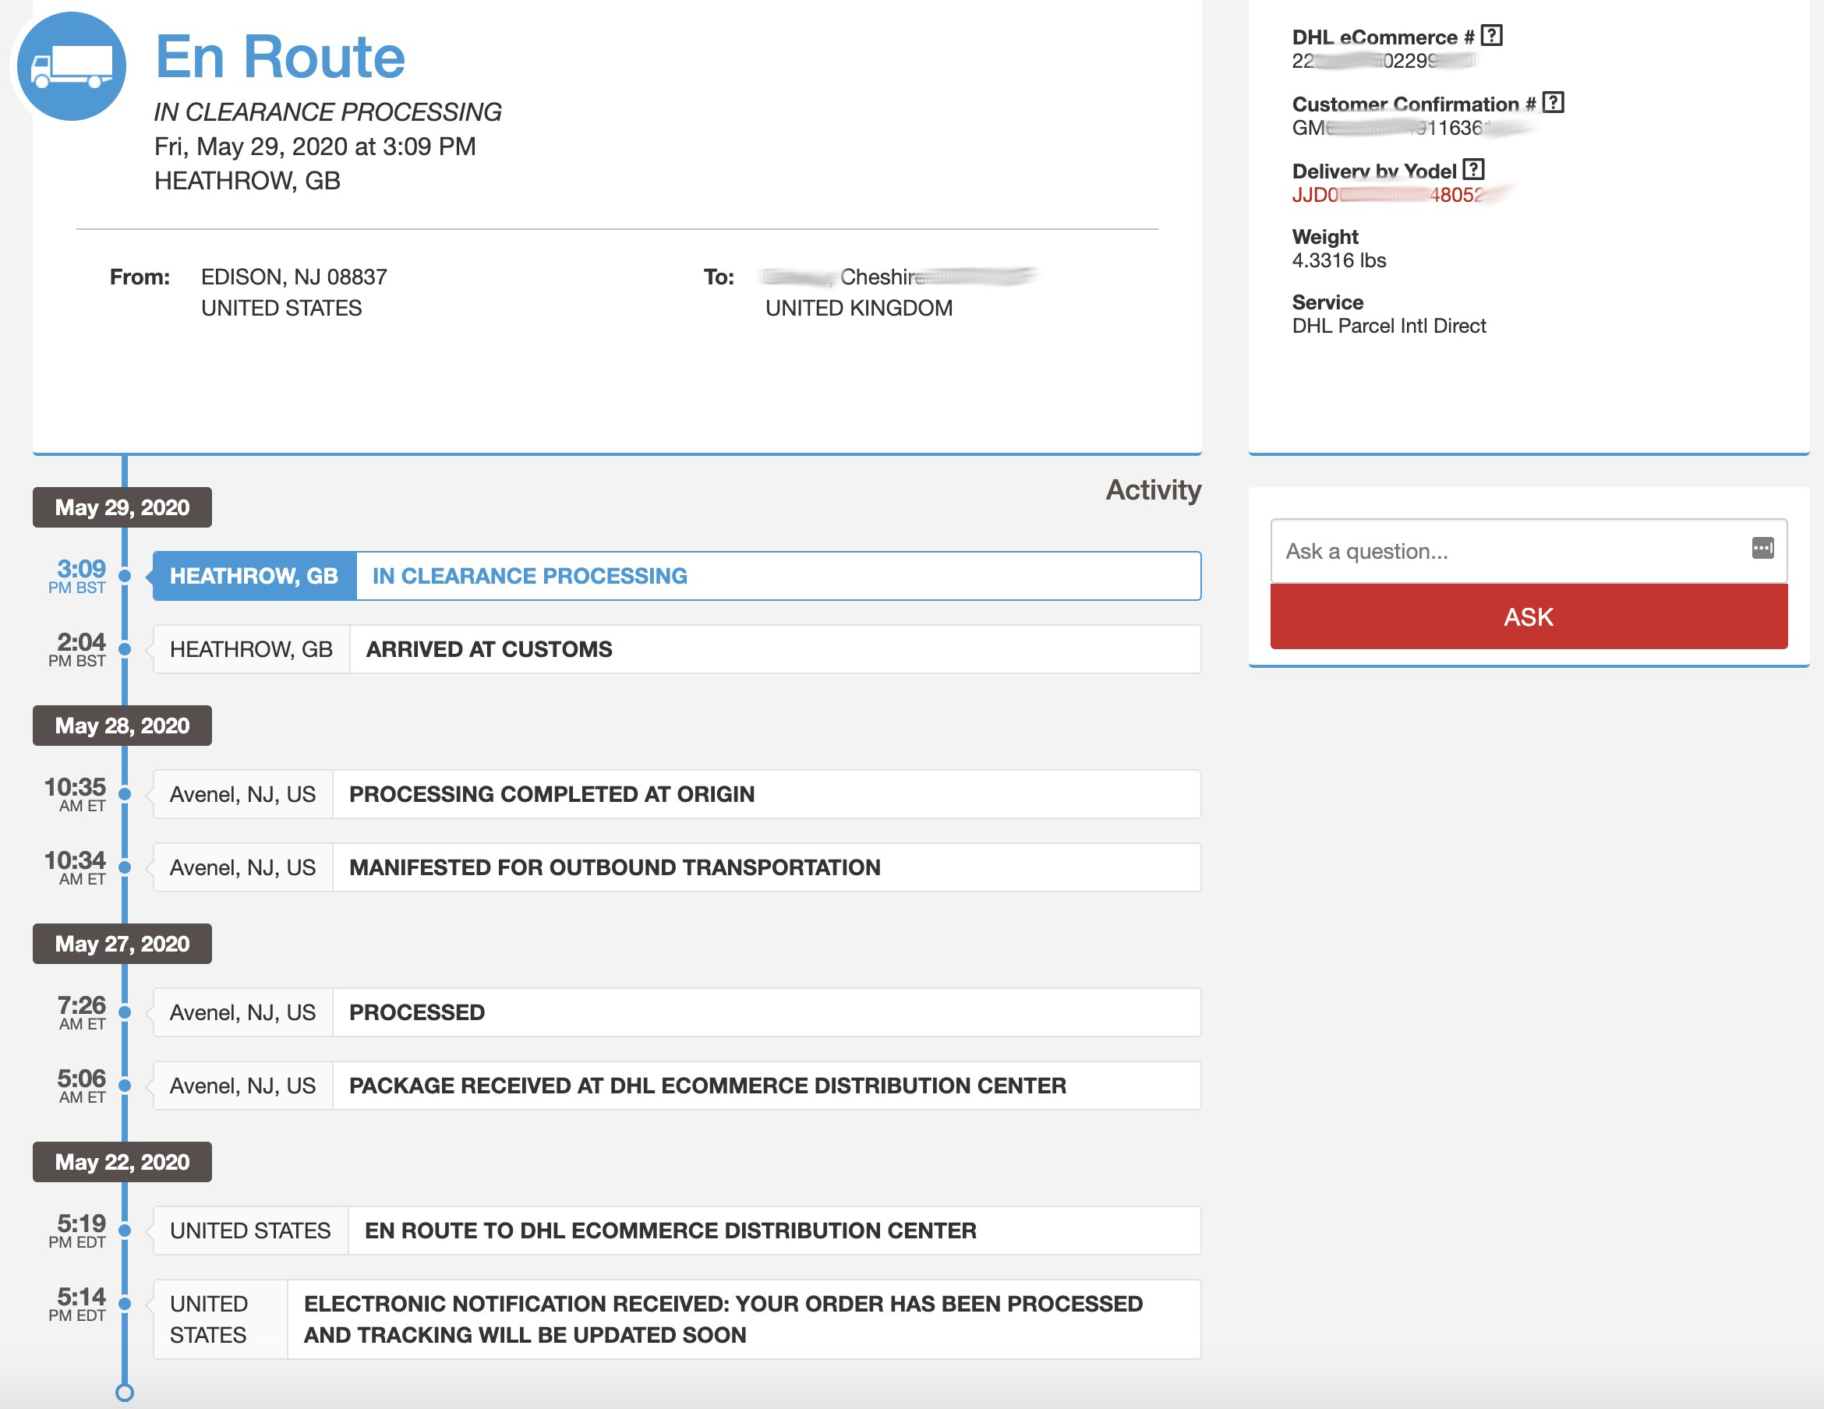Click the keyboard icon in question field

pos(1762,549)
